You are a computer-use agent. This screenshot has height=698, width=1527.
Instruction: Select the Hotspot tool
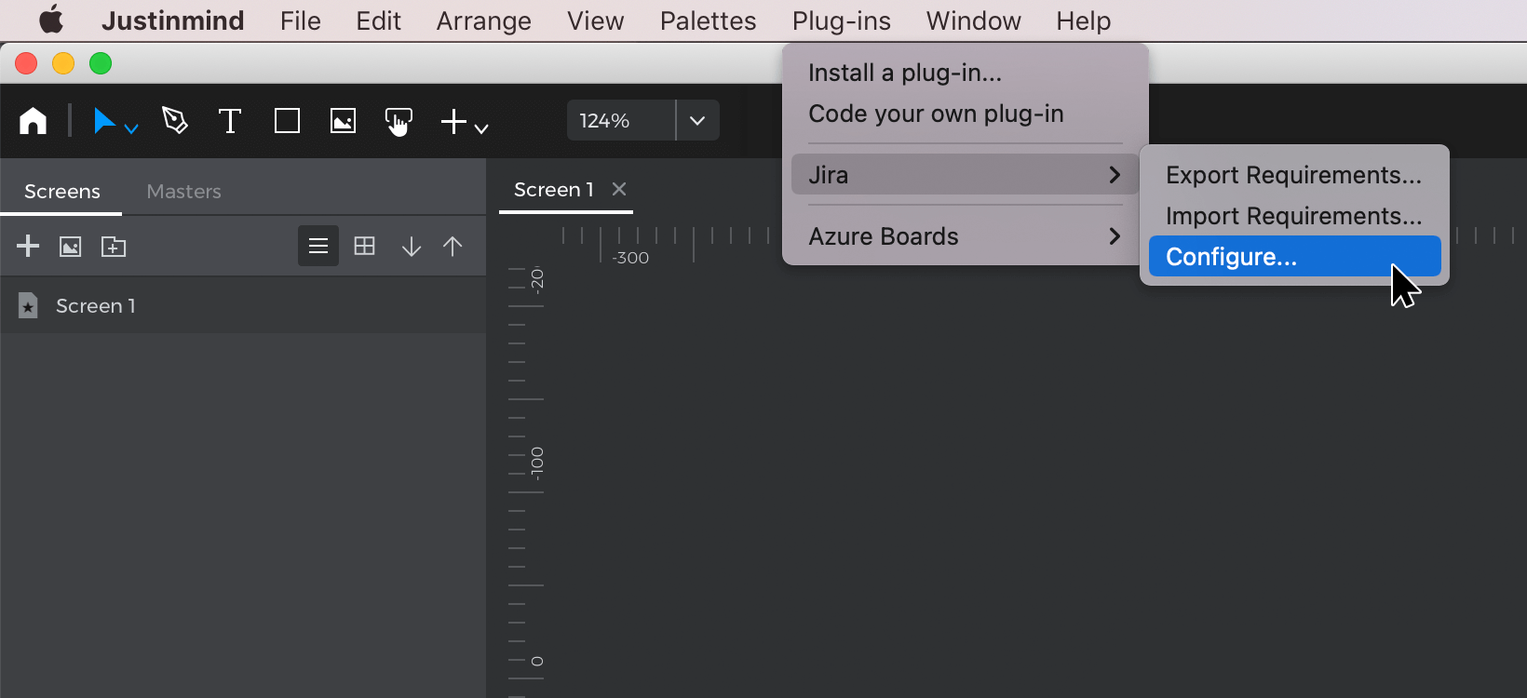pyautogui.click(x=399, y=121)
